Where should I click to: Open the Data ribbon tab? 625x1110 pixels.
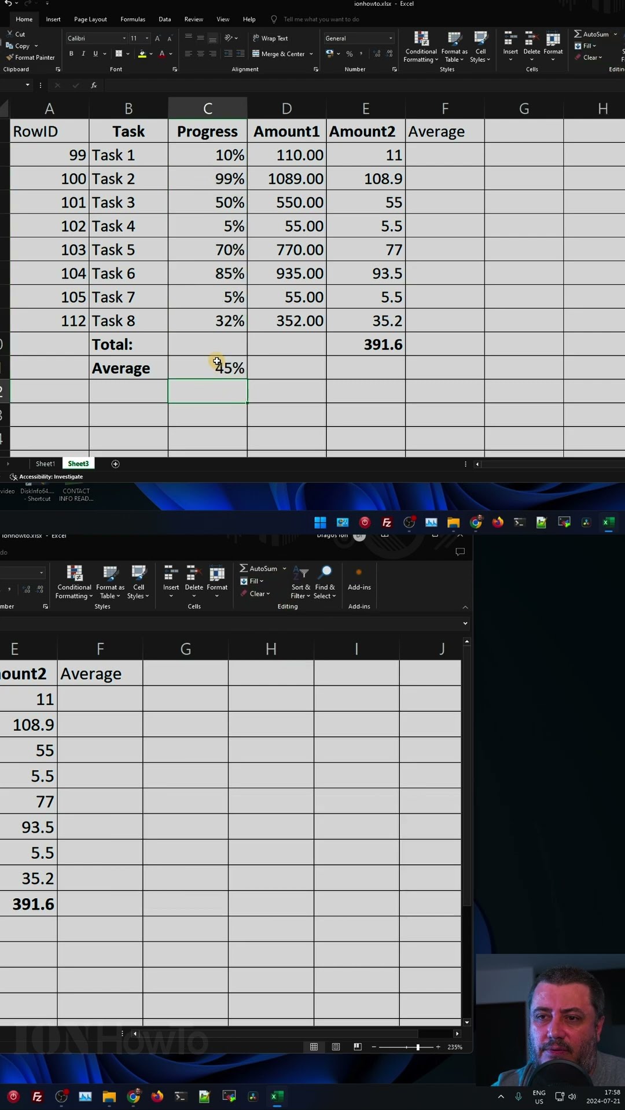[x=165, y=19]
